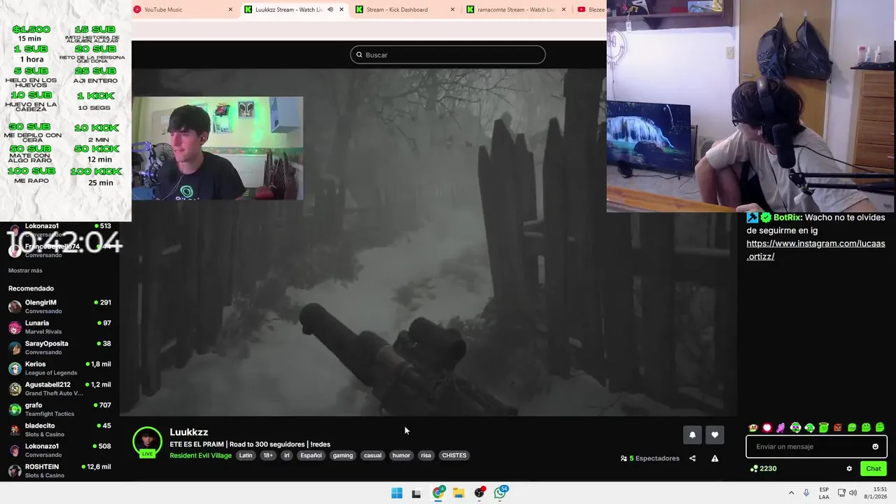Click the main stream video player
Screen dimensions: 896x504
coord(428,241)
